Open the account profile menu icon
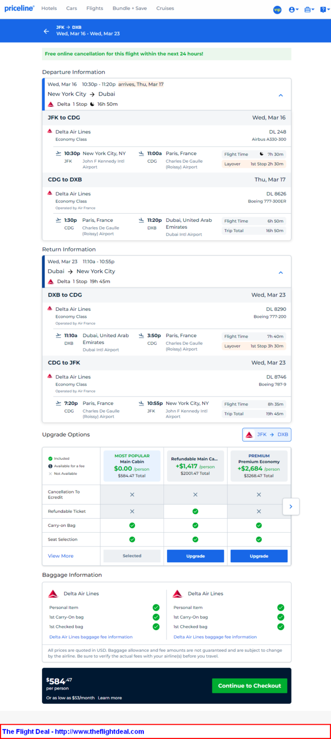 (293, 9)
